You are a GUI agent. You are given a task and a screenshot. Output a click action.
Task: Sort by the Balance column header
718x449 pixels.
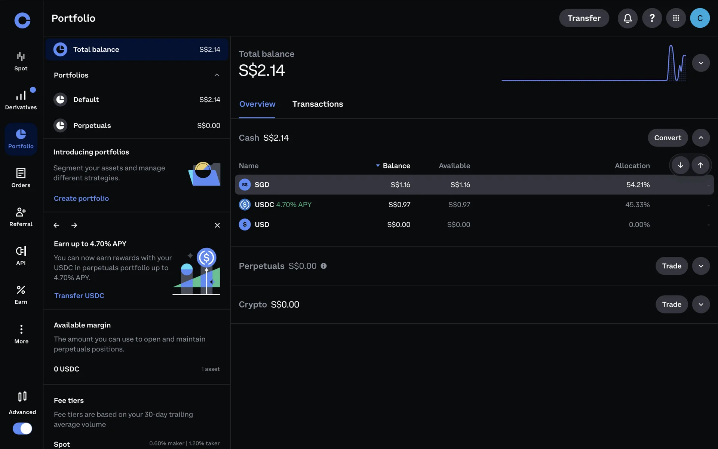coord(396,166)
